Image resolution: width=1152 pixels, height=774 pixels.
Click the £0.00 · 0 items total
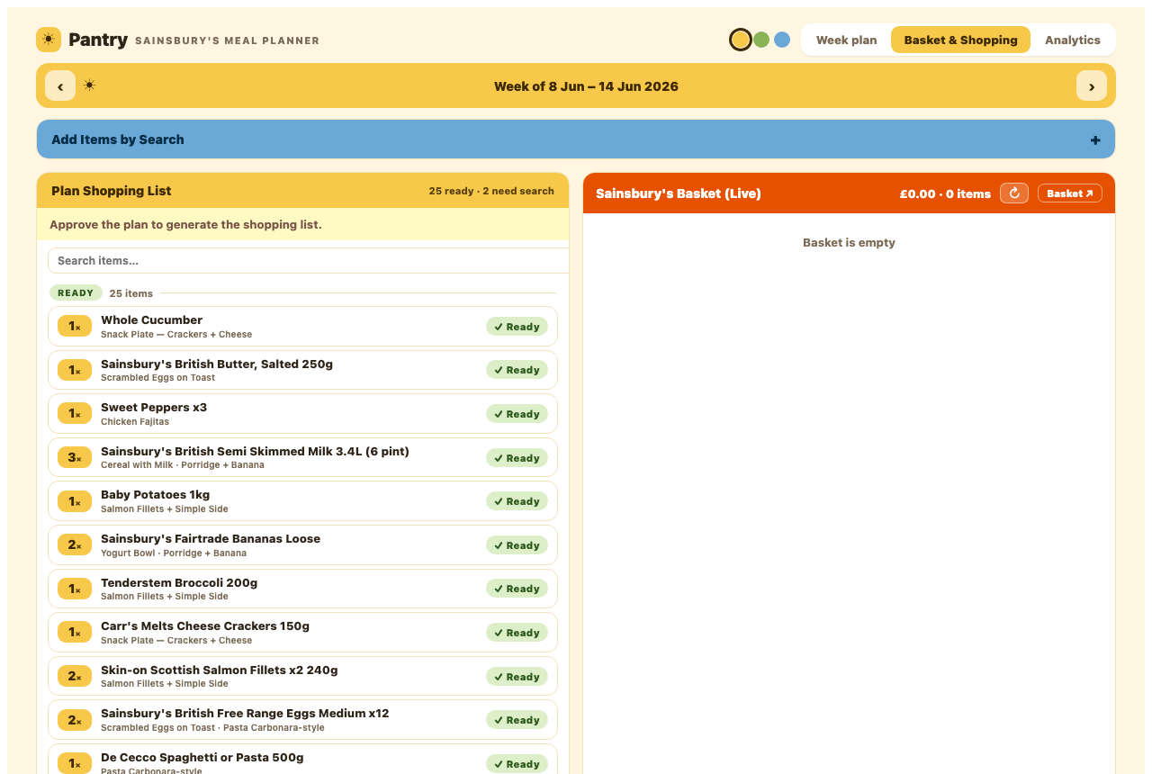coord(945,193)
